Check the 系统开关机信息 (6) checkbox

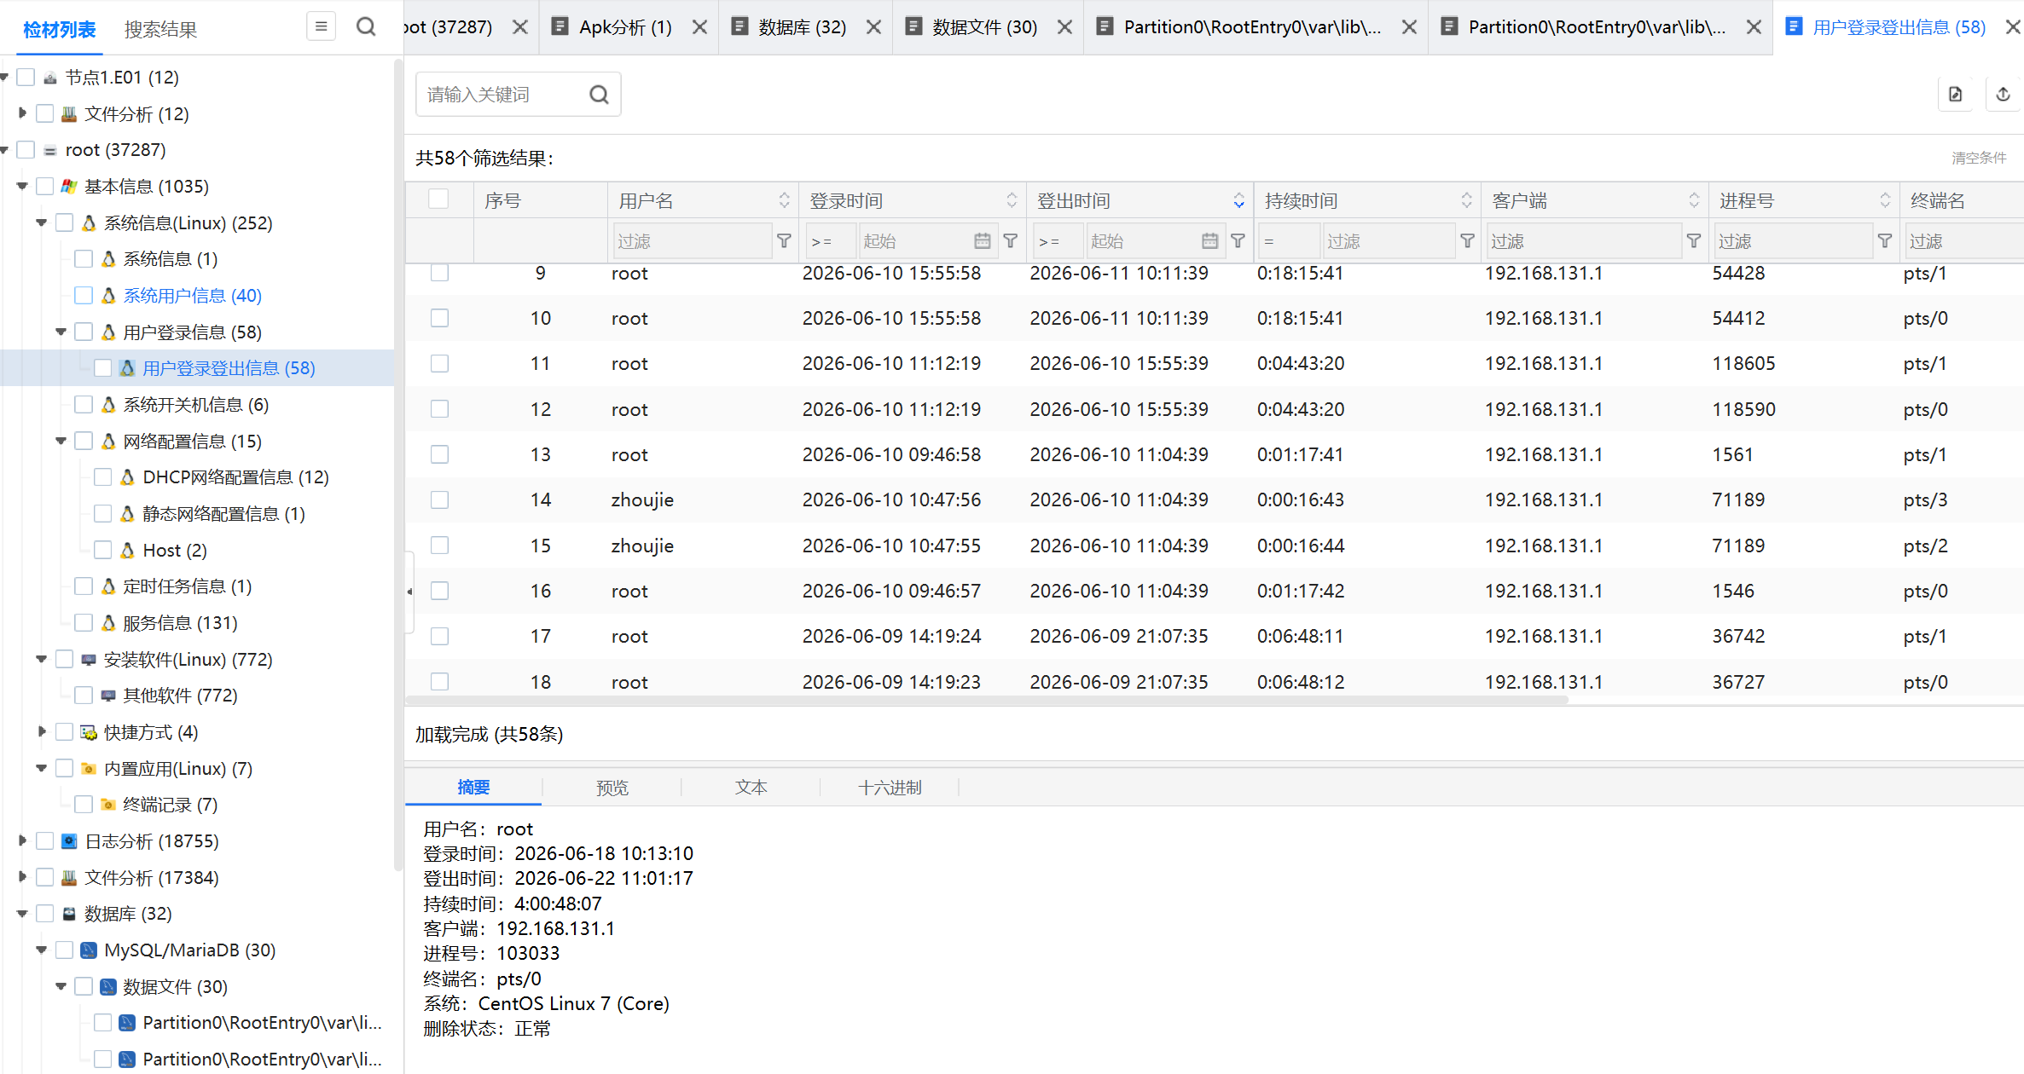click(84, 405)
